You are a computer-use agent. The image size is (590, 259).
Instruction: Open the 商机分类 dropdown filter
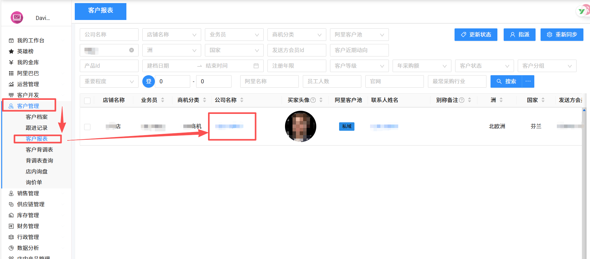297,35
